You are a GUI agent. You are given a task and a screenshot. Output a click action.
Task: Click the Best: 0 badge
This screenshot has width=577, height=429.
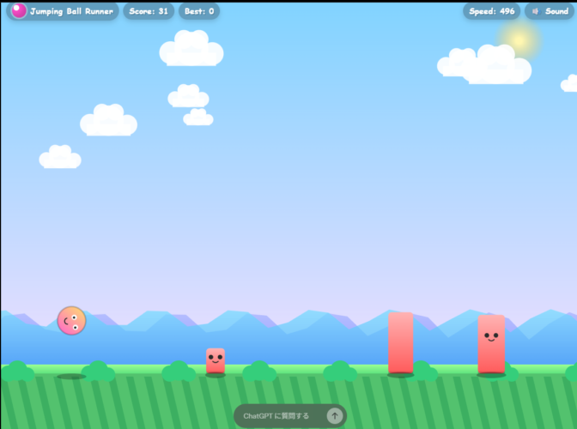tap(199, 11)
